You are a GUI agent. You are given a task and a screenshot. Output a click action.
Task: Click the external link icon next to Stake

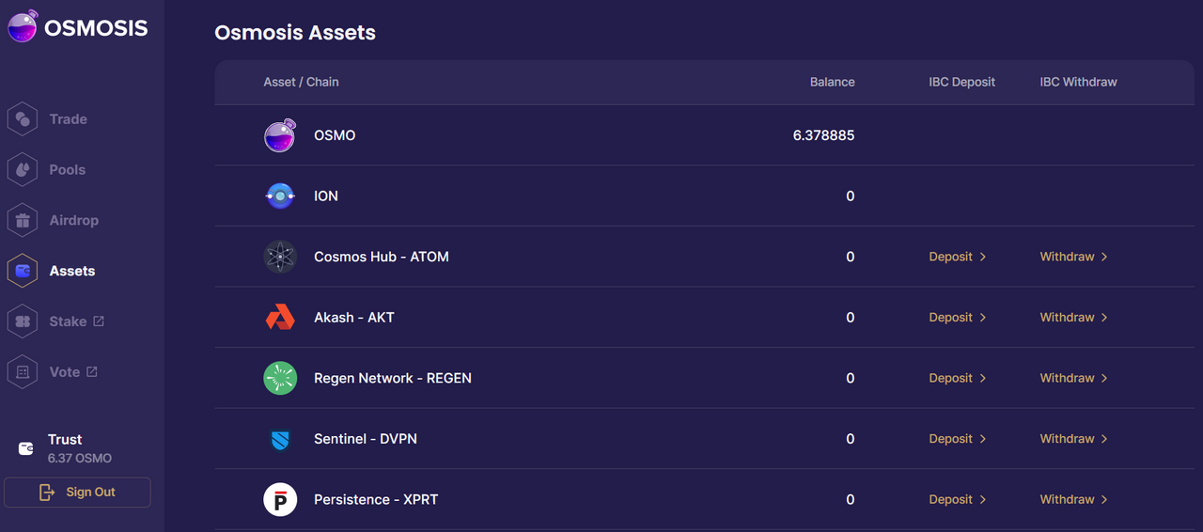pyautogui.click(x=99, y=321)
